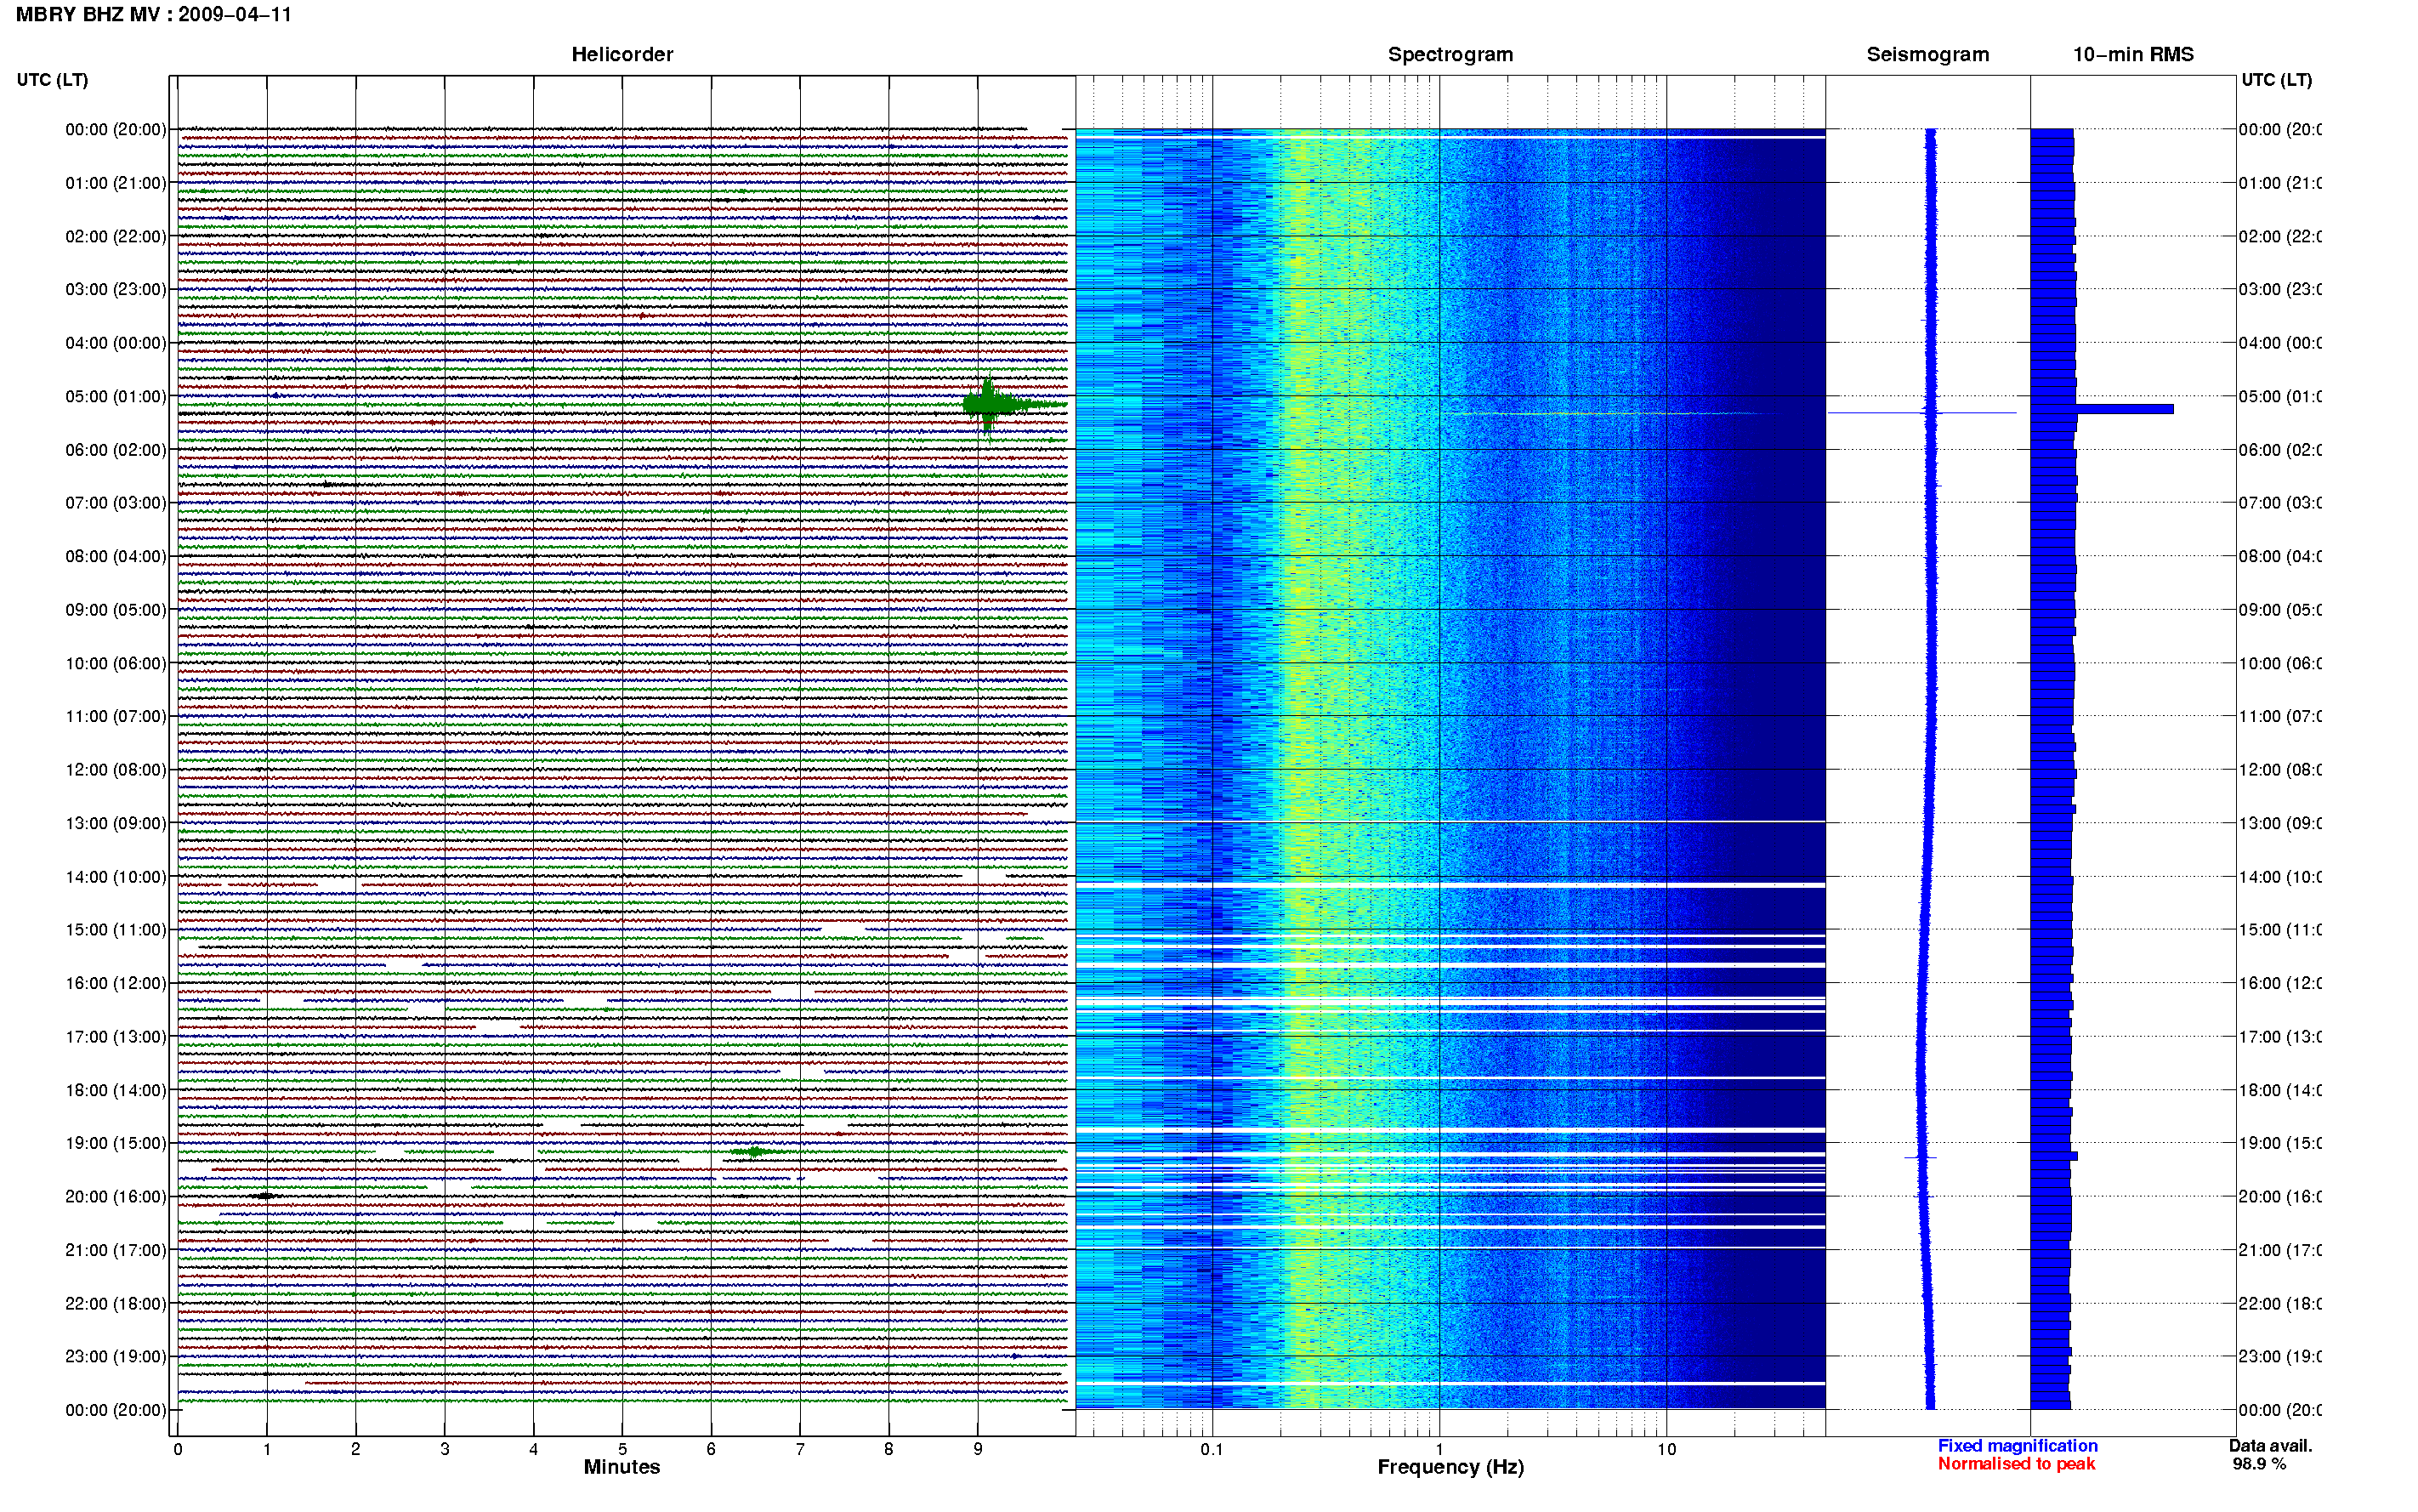Click the left '12:00 (08:00)' time label
This screenshot has width=2418, height=1512.
116,769
